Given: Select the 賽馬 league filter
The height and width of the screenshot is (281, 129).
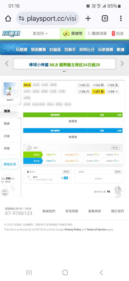Looking at the screenshot, I should coord(59,104).
